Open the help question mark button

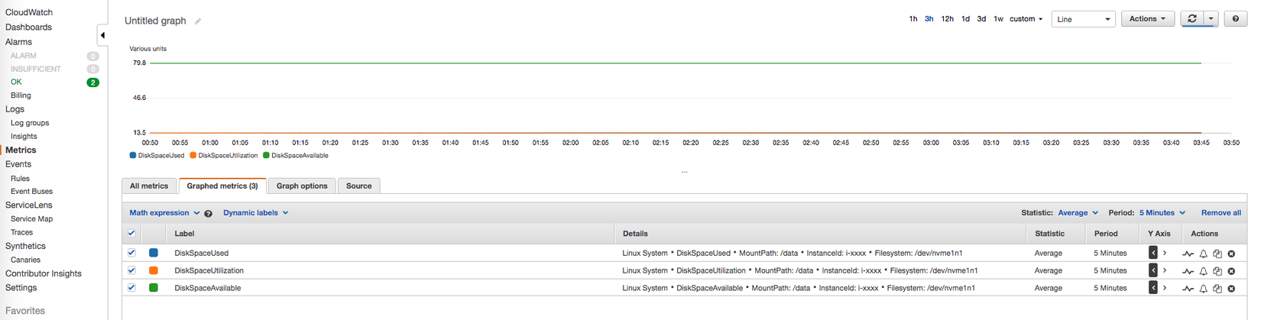tap(1236, 19)
